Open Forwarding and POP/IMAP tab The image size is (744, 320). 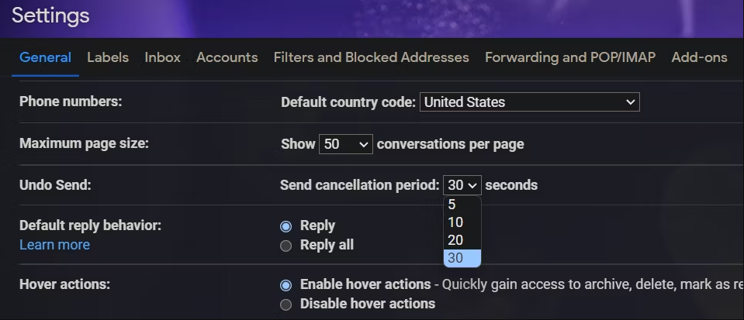click(570, 57)
